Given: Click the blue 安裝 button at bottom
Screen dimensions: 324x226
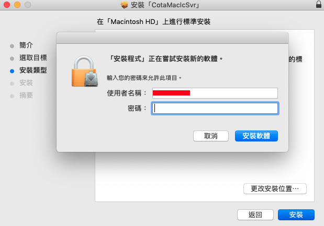Looking at the screenshot, I should [296, 215].
